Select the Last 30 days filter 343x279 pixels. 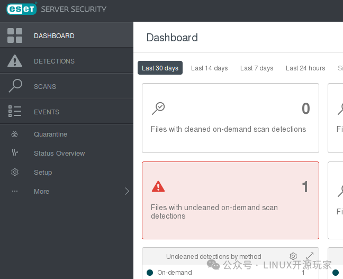[160, 68]
